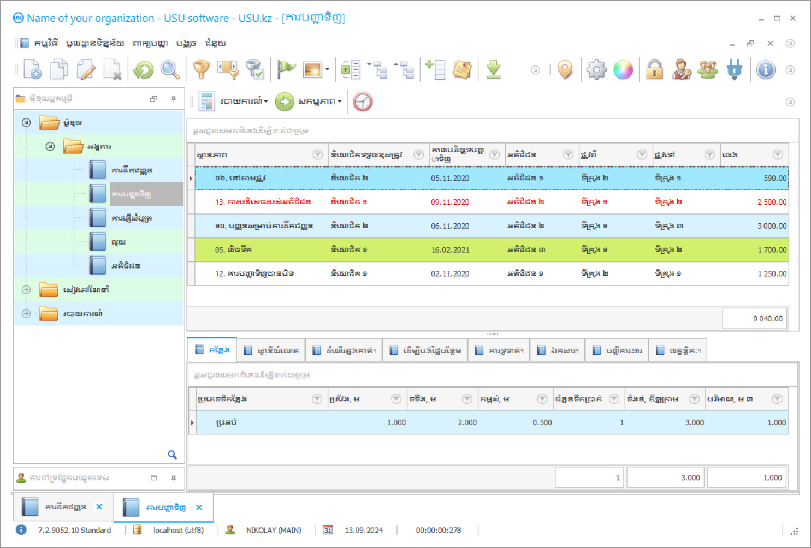Viewport: 811px width, 548px height.
Task: Click the filter-by-column funnel icon
Action: click(228, 69)
